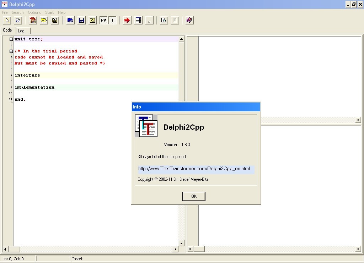
Task: Click the code editor's horizontal scrollbar left arrow
Action: click(5, 249)
